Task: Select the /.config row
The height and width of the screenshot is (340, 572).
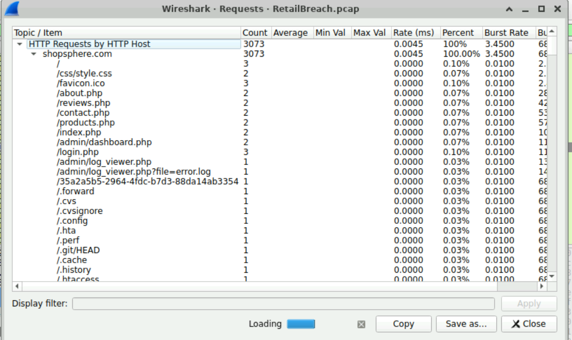Action: pos(280,222)
